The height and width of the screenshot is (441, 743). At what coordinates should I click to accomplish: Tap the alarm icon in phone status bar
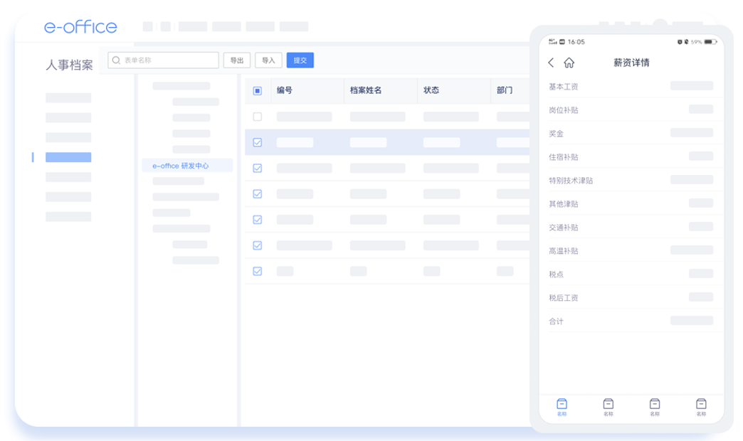(x=680, y=42)
